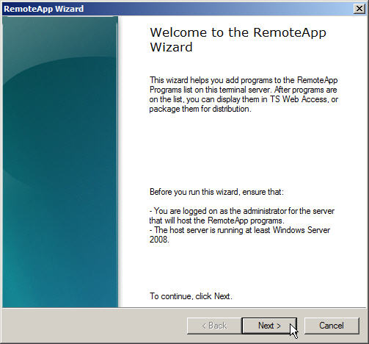
Task: Click the empty gray area left of Back button
Action: pos(94,326)
